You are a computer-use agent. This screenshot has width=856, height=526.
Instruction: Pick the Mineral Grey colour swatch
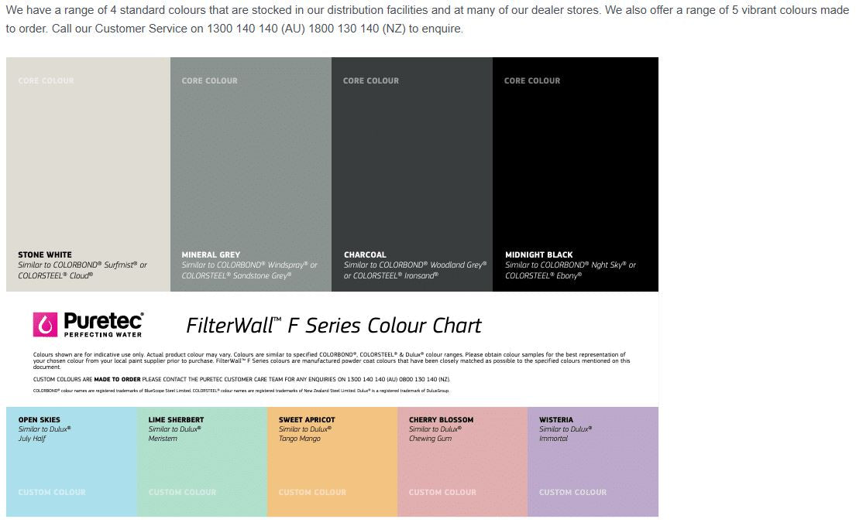pos(250,170)
